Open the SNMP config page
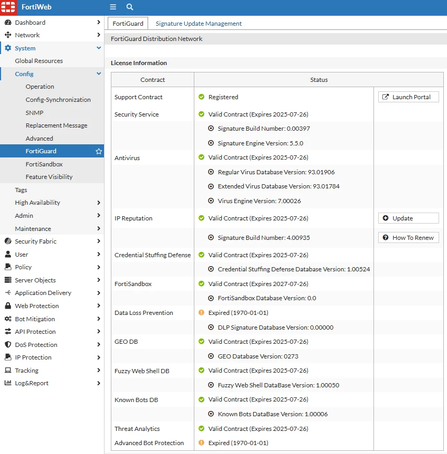 point(34,113)
